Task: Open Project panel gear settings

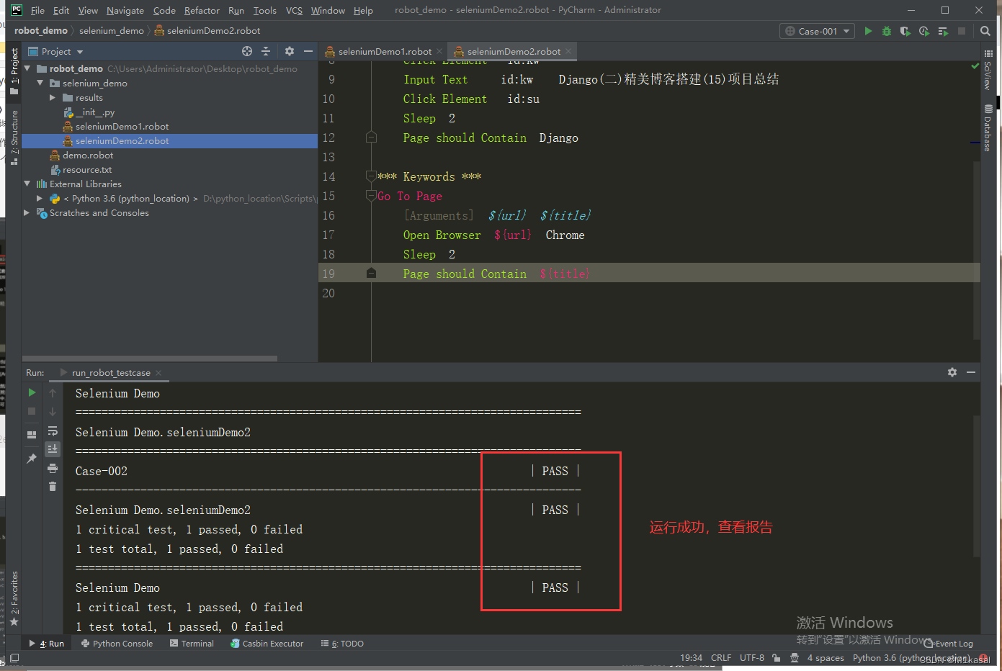Action: 290,51
